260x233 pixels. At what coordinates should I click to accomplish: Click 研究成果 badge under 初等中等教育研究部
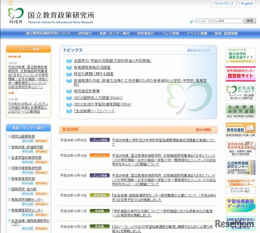28,173
